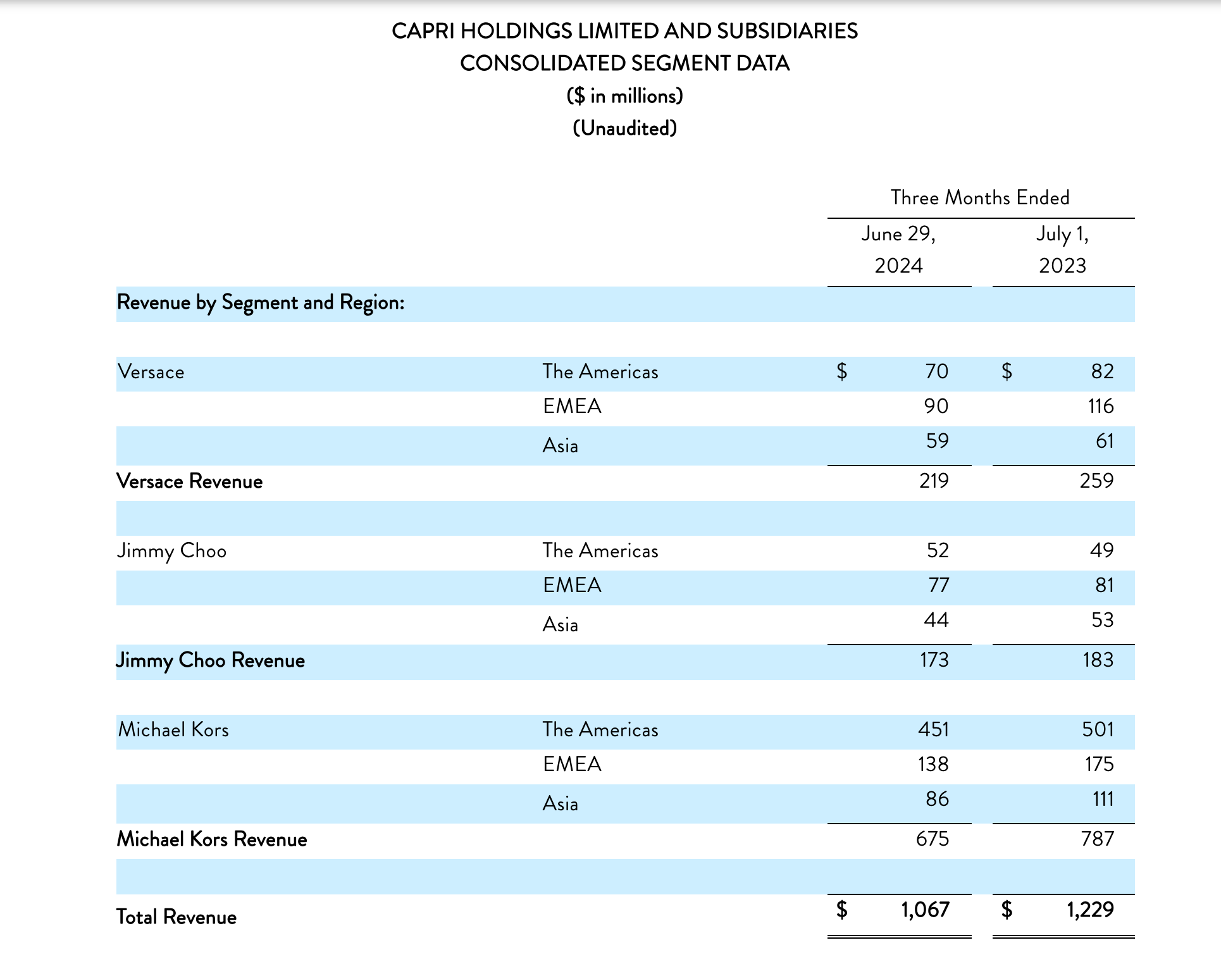The image size is (1221, 964).
Task: Click Versace Asia 2023 value 61
Action: tap(1105, 441)
